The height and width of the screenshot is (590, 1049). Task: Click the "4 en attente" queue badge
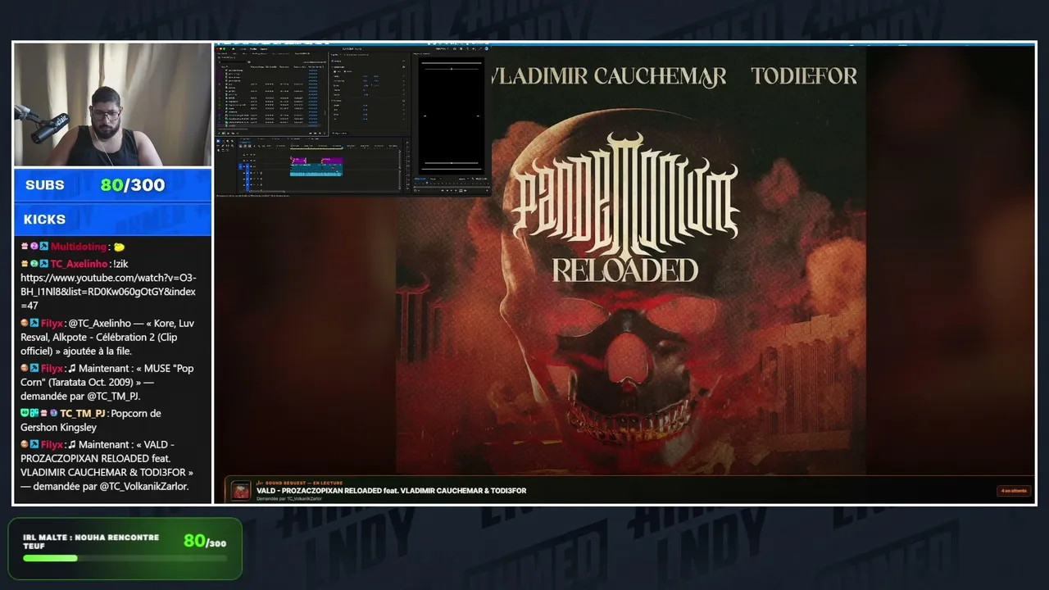coord(1013,491)
